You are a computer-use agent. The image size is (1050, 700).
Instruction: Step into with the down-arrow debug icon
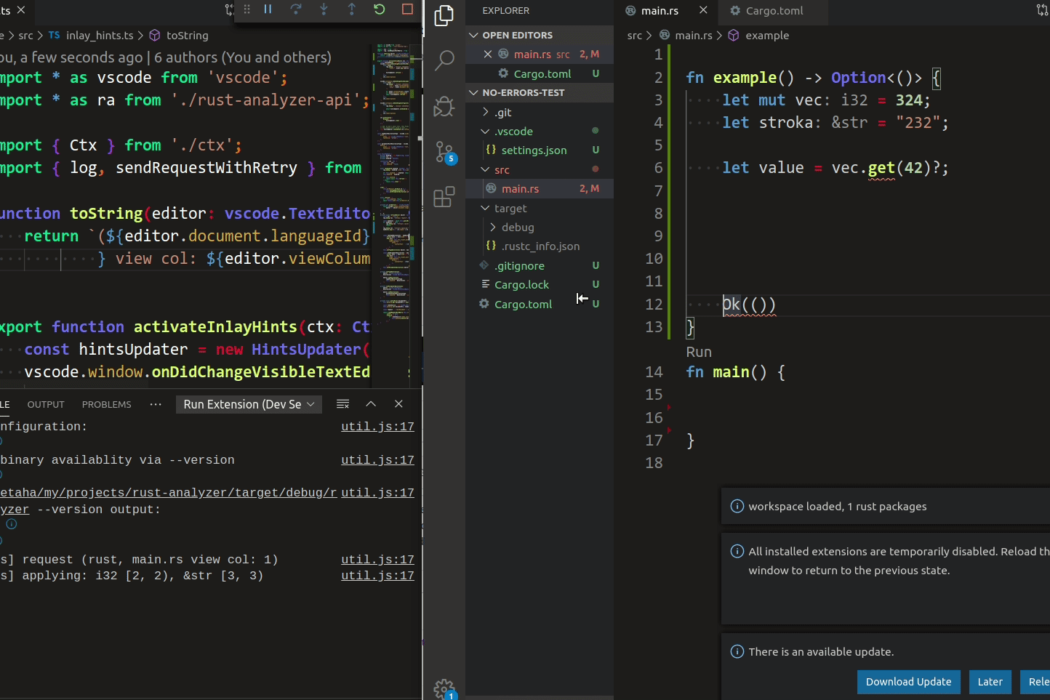click(x=323, y=10)
